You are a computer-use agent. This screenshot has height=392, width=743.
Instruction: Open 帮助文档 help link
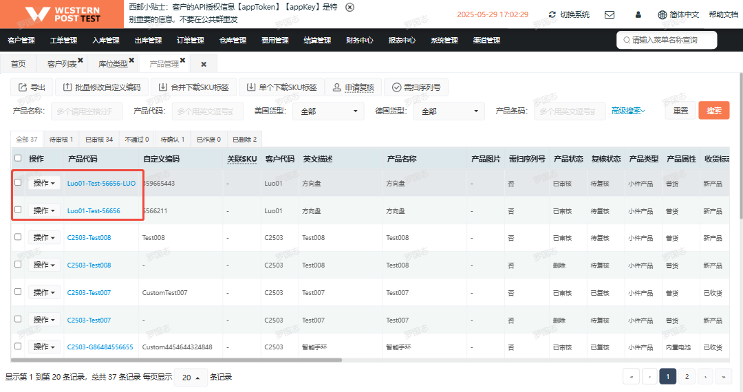(723, 14)
